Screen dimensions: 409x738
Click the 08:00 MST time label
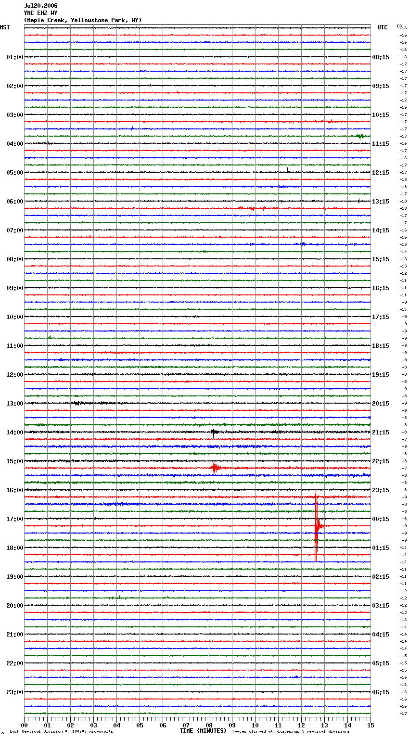[x=15, y=259]
